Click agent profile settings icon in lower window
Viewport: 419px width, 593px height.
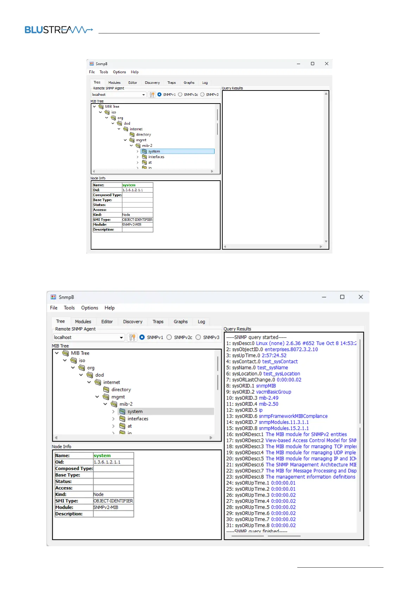[x=132, y=337]
